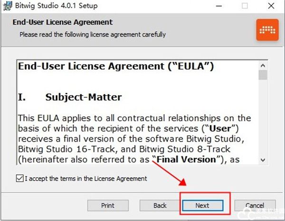Cancel the Bitwig Studio installation
The height and width of the screenshot is (221, 285).
pyautogui.click(x=255, y=205)
